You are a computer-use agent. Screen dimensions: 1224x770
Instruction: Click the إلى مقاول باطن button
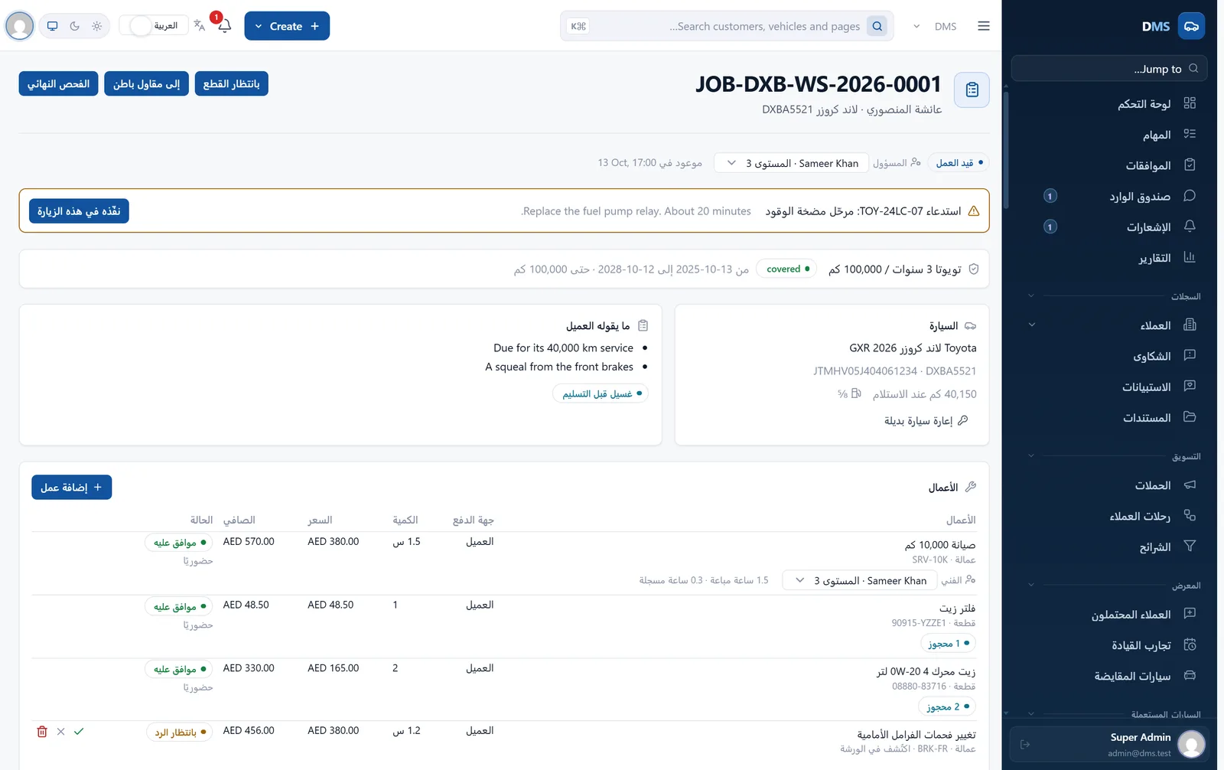click(x=146, y=83)
